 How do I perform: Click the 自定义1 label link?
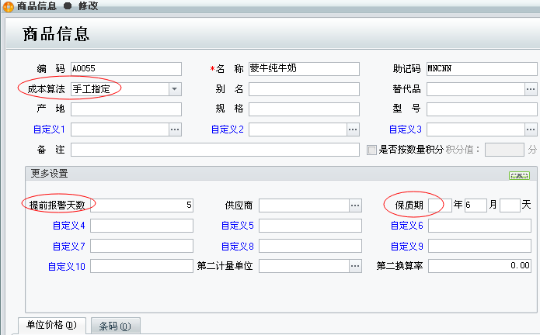tap(49, 130)
